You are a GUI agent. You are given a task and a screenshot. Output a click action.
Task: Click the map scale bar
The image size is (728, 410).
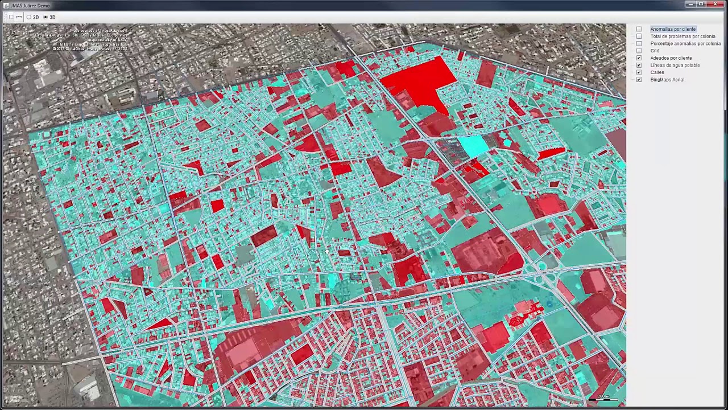[603, 399]
